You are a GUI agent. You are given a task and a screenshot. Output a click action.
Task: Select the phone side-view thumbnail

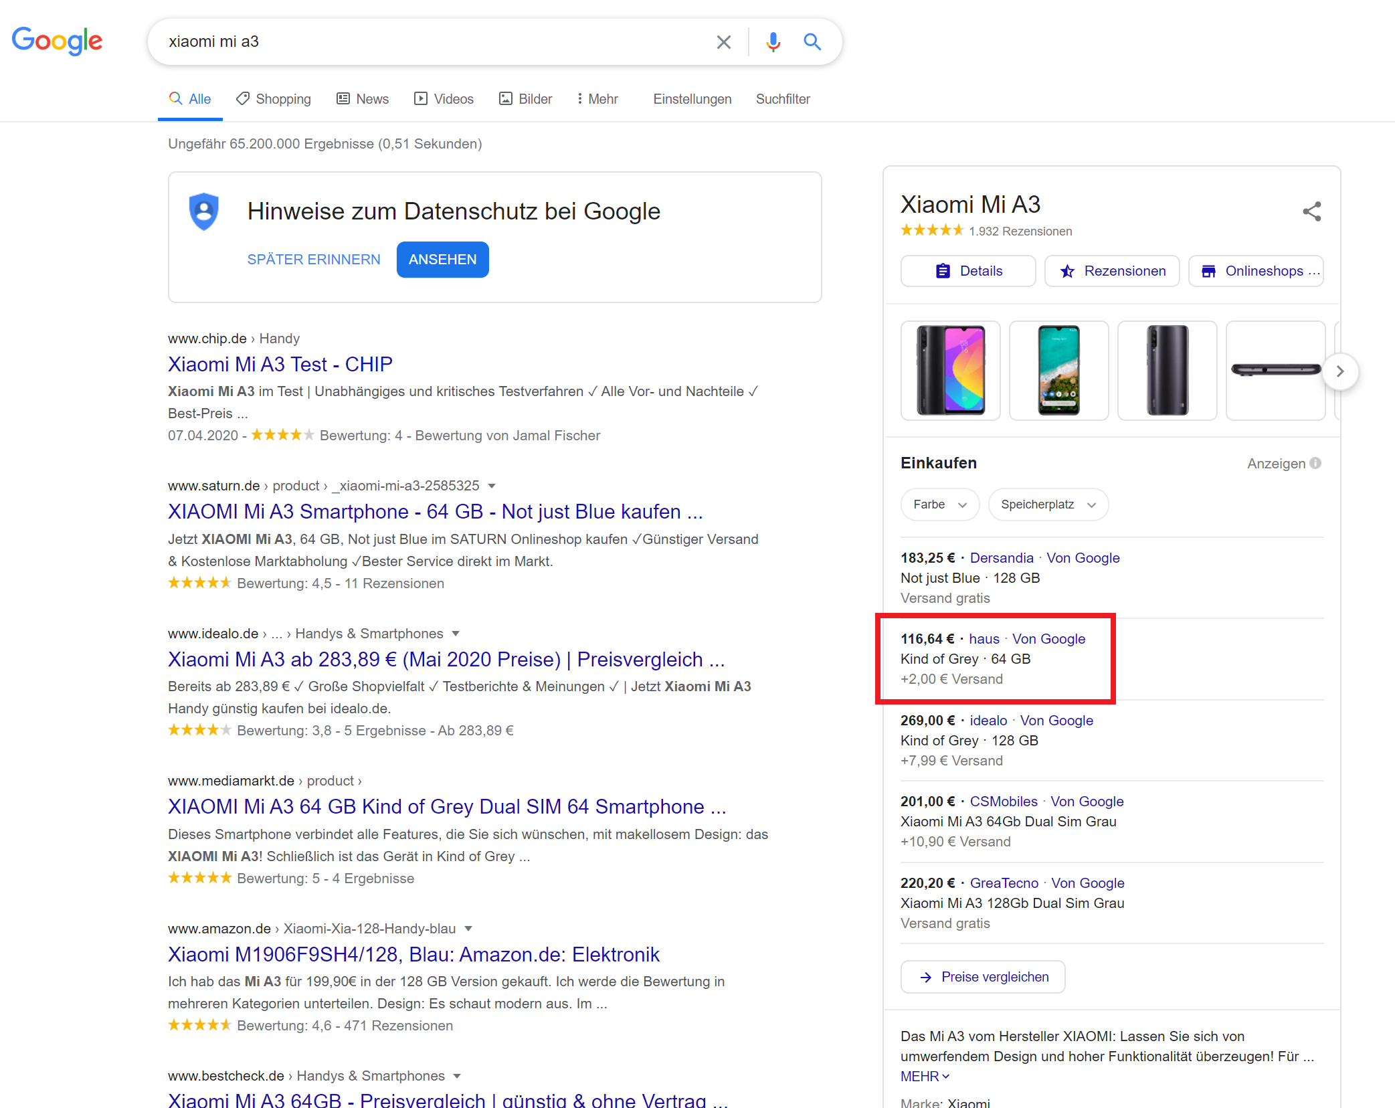coord(1276,371)
